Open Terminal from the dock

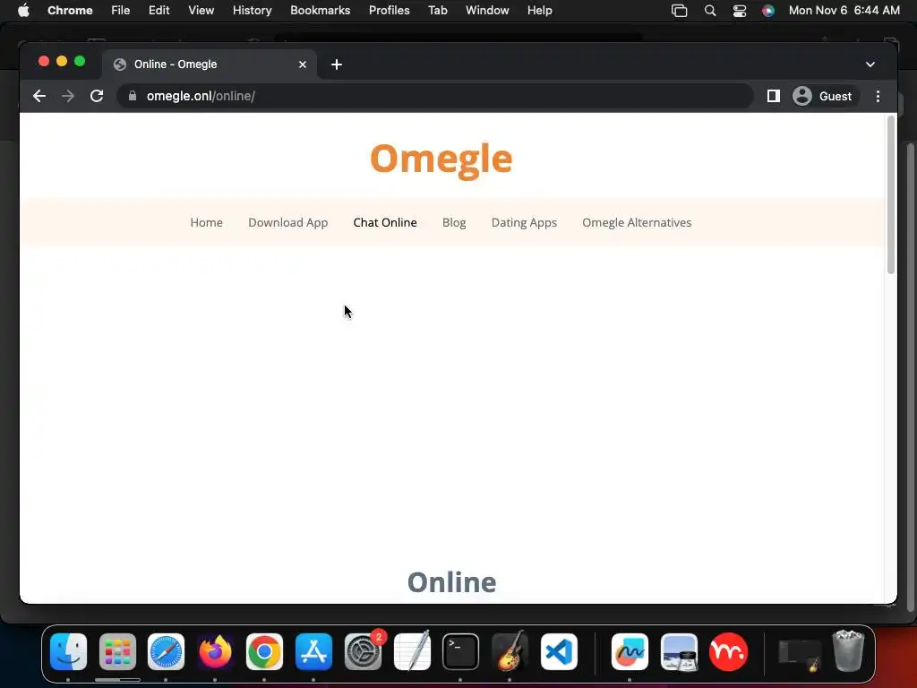click(x=461, y=652)
